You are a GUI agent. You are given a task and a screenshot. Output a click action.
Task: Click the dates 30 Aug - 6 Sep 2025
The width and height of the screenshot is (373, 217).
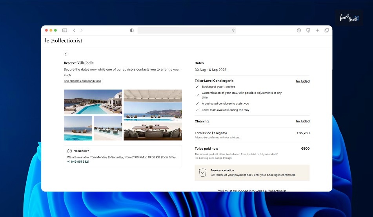coord(211,70)
